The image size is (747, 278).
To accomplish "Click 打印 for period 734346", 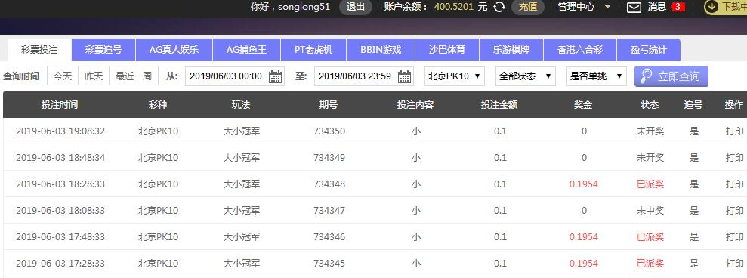I will pyautogui.click(x=734, y=237).
